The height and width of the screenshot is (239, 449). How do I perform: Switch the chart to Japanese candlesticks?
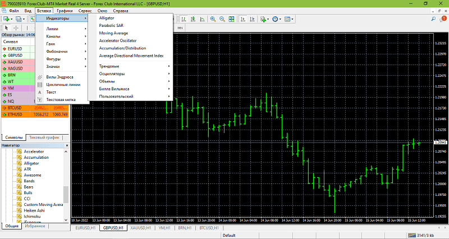193,19
